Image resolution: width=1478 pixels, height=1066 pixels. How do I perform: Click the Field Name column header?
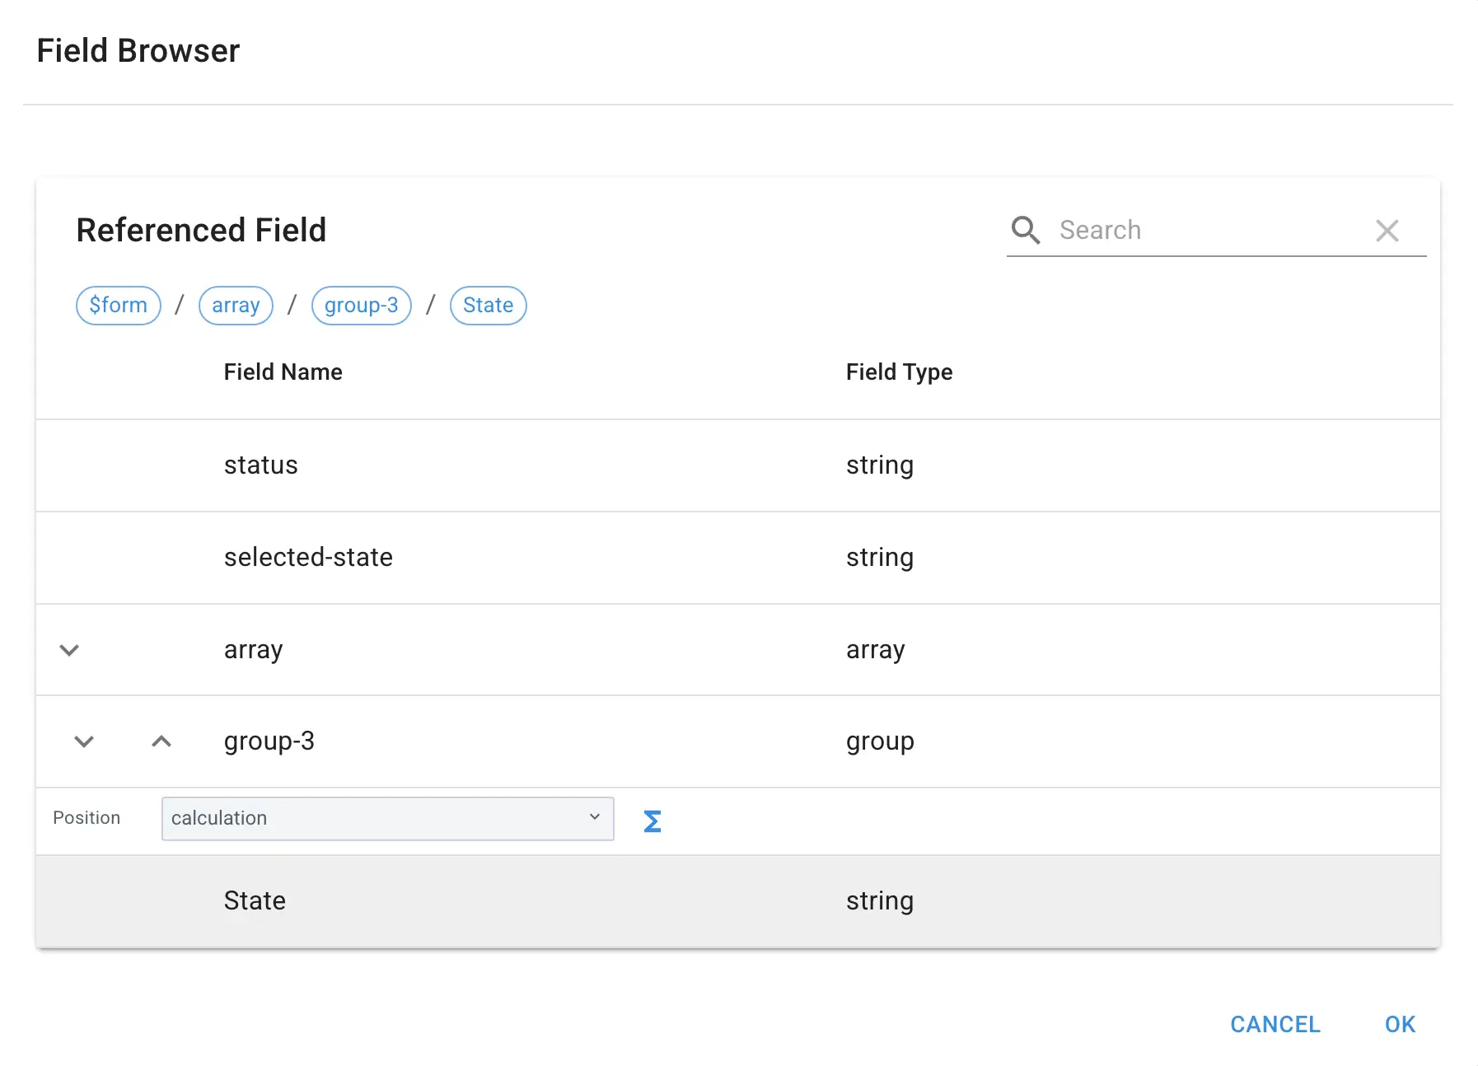283,372
